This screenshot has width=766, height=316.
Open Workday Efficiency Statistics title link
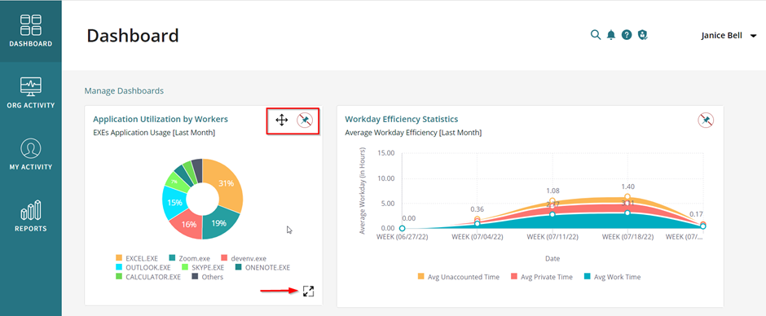[x=402, y=119]
